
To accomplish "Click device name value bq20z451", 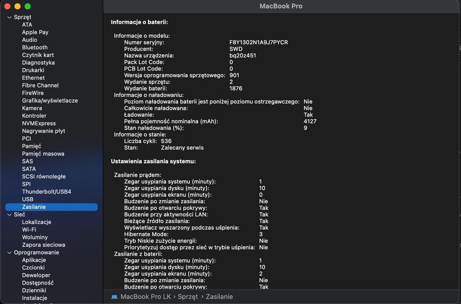I will [x=242, y=56].
